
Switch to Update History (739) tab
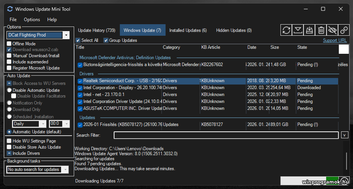pos(96,30)
